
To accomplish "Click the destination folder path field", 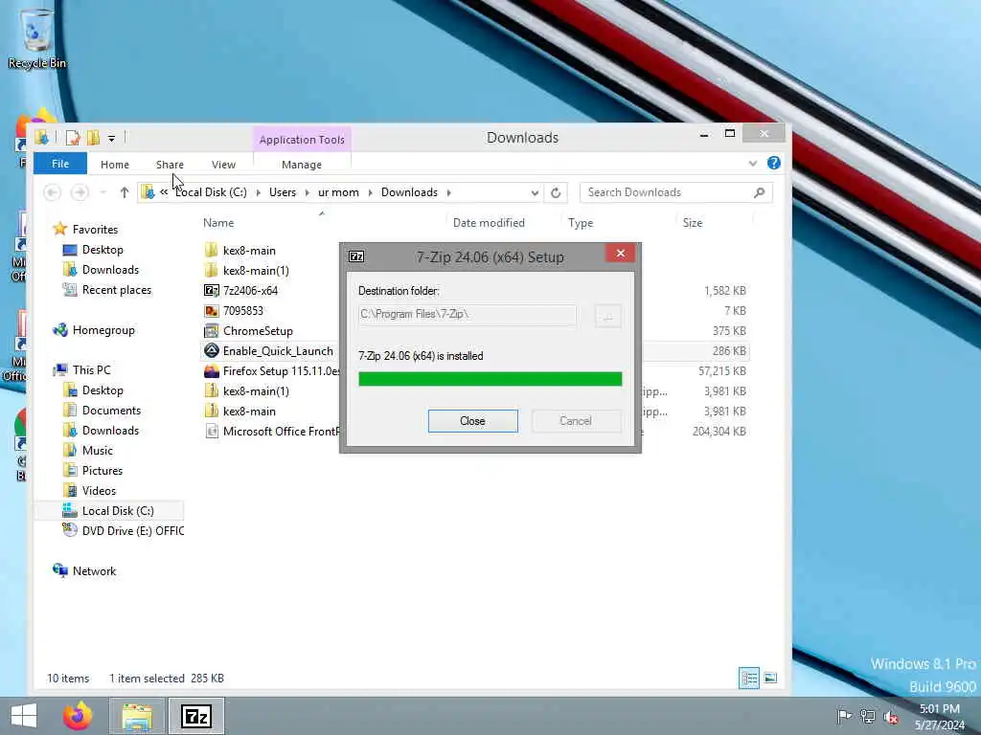I will pyautogui.click(x=467, y=314).
